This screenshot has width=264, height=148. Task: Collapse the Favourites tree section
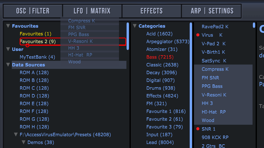(8, 26)
